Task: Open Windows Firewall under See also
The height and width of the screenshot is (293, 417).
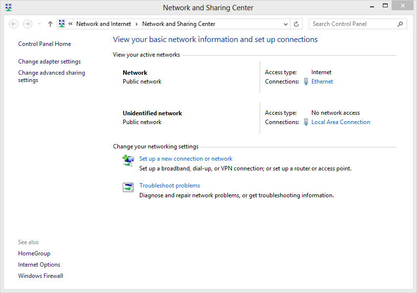Action: (41, 276)
